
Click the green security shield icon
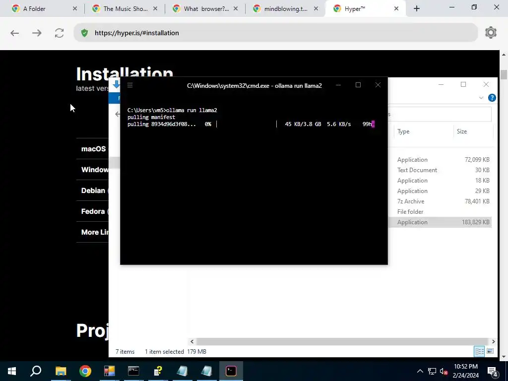pyautogui.click(x=84, y=33)
